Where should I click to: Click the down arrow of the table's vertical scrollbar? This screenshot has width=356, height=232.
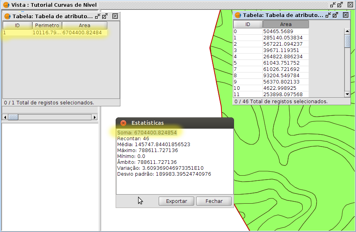[x=347, y=94]
